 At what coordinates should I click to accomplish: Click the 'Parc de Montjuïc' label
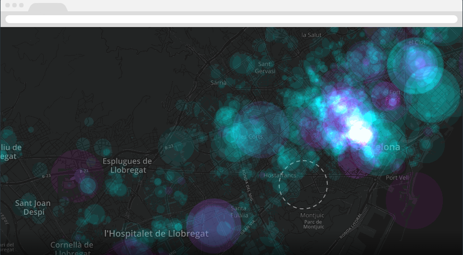coord(314,225)
